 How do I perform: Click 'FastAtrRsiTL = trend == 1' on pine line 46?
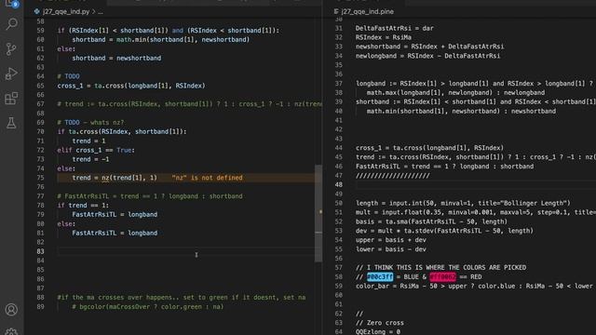pos(445,167)
